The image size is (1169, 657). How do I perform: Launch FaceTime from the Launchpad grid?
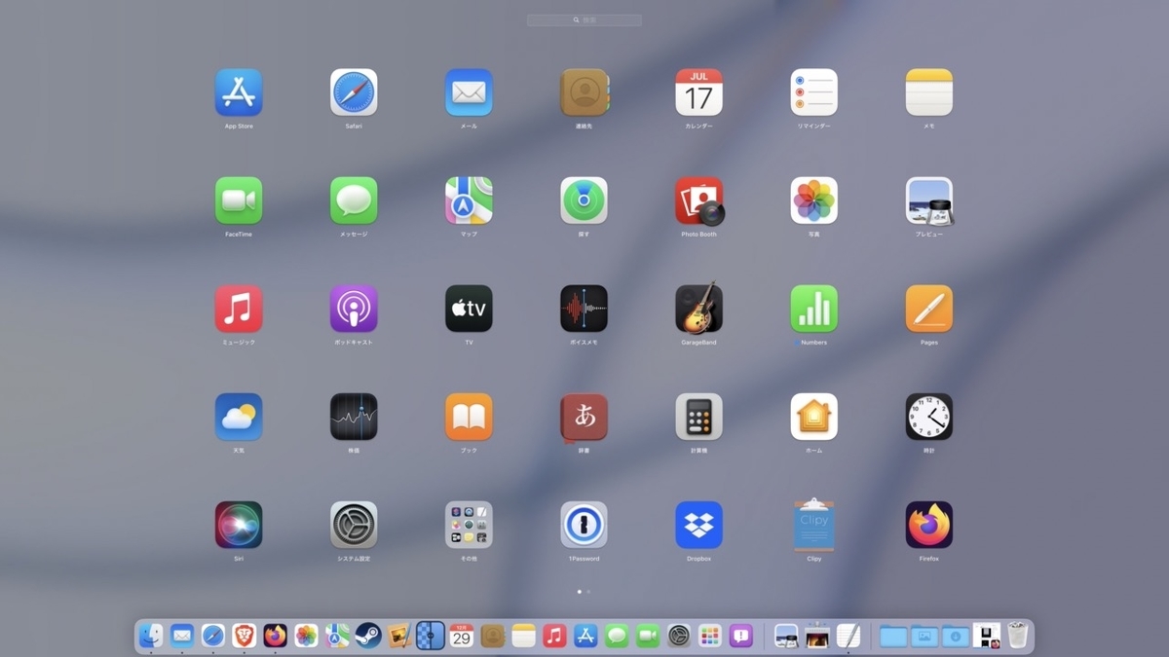click(x=239, y=201)
